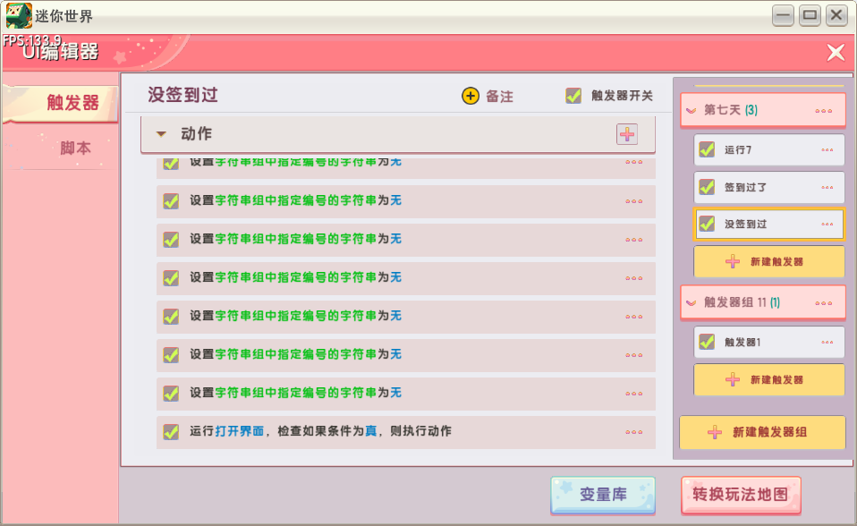Click the blue 打开界面 parameter link

(x=240, y=431)
